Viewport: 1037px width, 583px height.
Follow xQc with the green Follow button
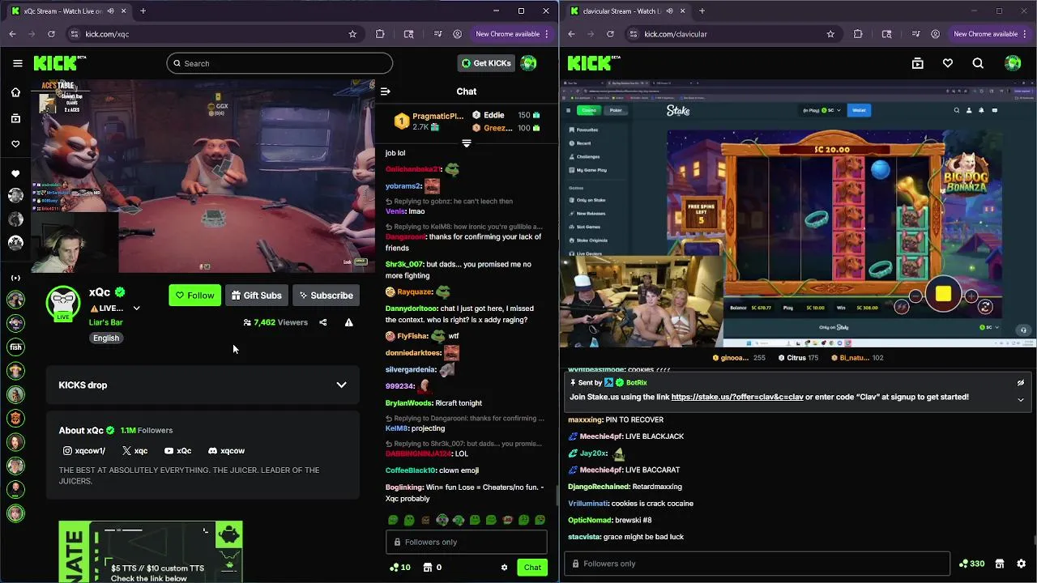194,296
